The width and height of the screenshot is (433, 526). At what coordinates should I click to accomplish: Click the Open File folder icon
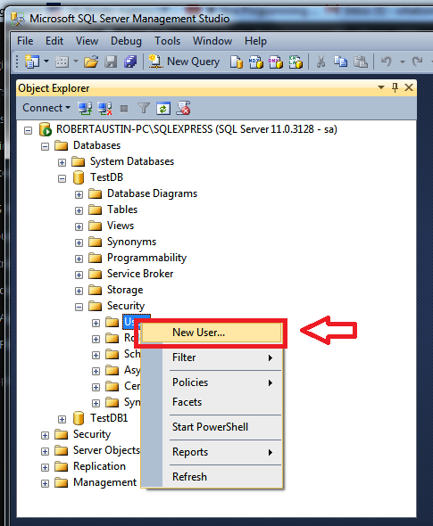[91, 62]
